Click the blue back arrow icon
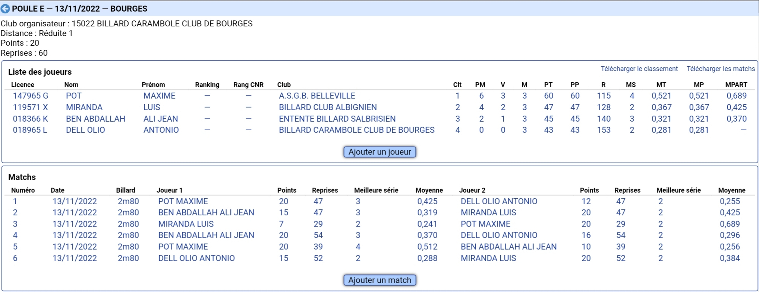The image size is (759, 292). pos(6,9)
